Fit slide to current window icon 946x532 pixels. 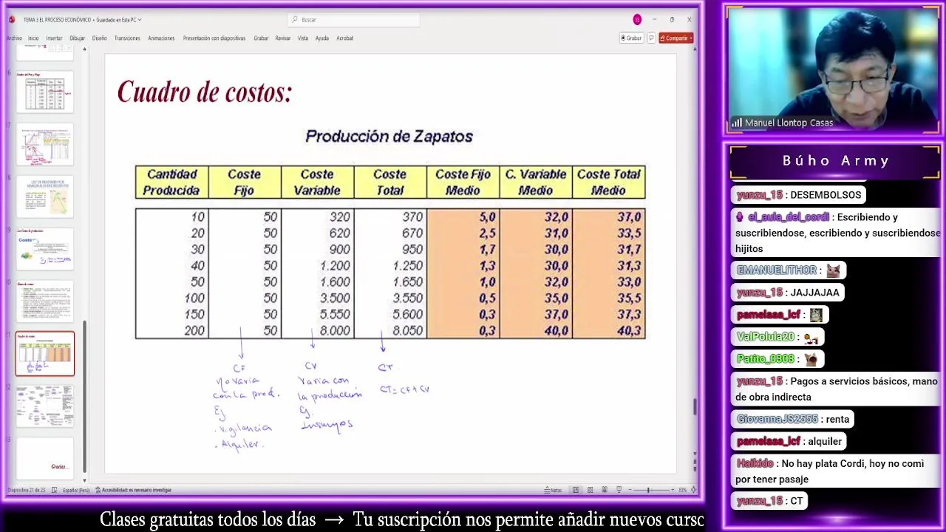(x=693, y=490)
